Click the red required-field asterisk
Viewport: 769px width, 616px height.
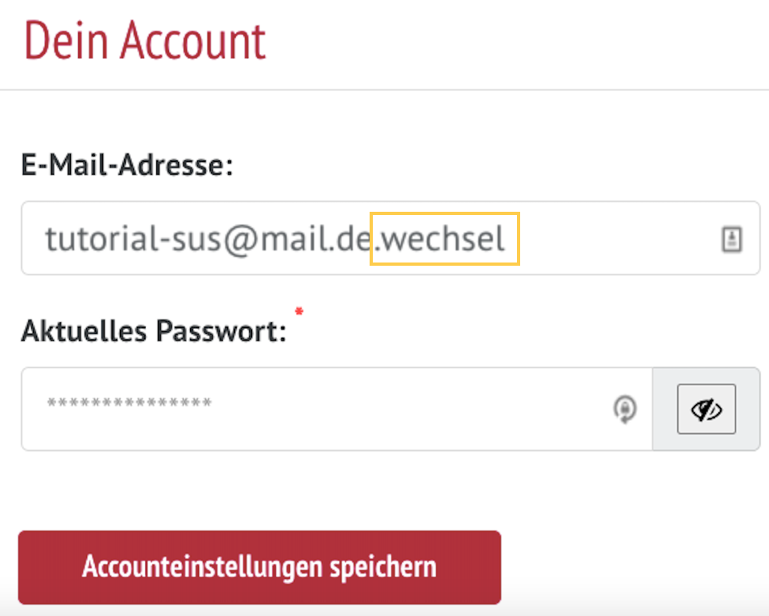tap(300, 311)
